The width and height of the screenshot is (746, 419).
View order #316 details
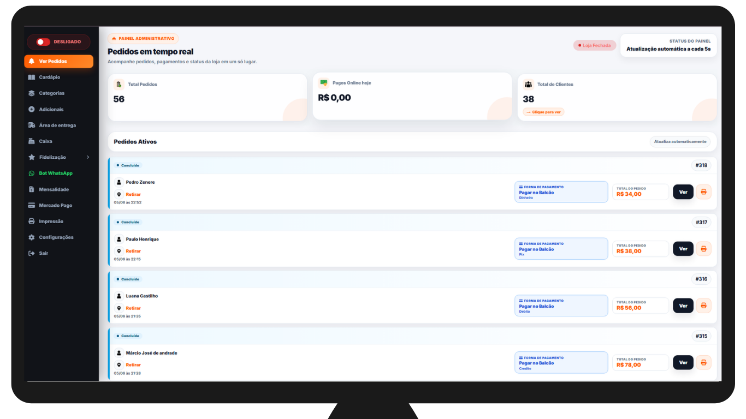[683, 306]
